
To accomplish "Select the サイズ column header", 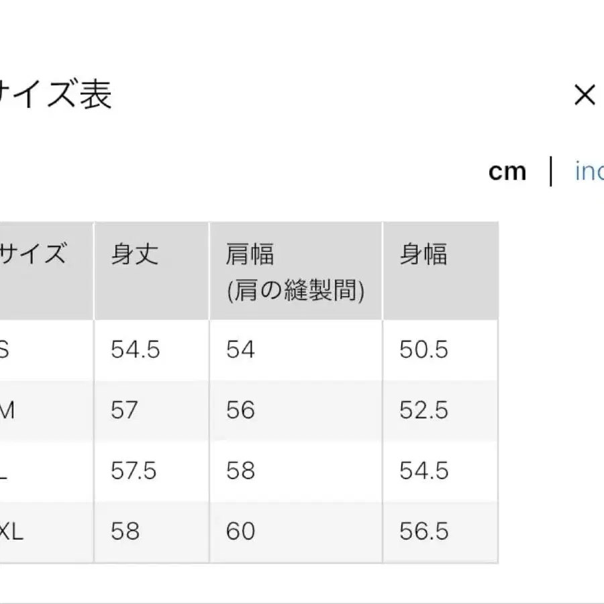I will click(34, 254).
